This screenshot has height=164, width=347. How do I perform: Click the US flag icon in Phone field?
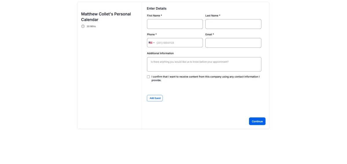[x=150, y=43]
